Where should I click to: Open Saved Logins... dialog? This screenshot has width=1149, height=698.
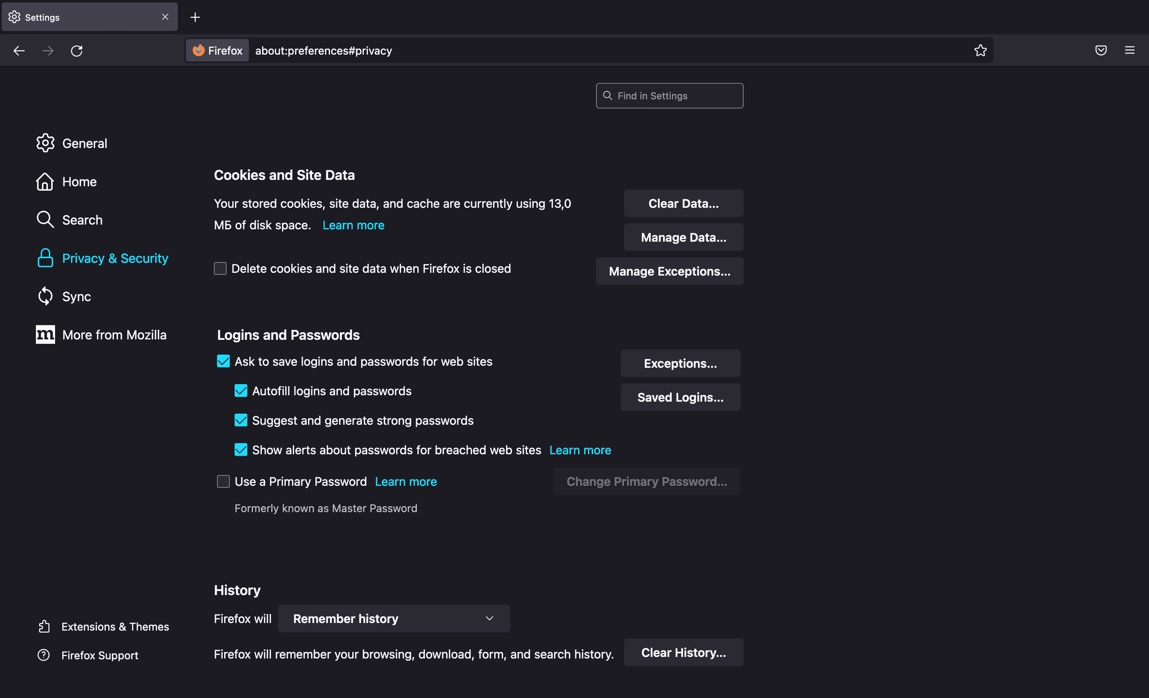click(680, 397)
